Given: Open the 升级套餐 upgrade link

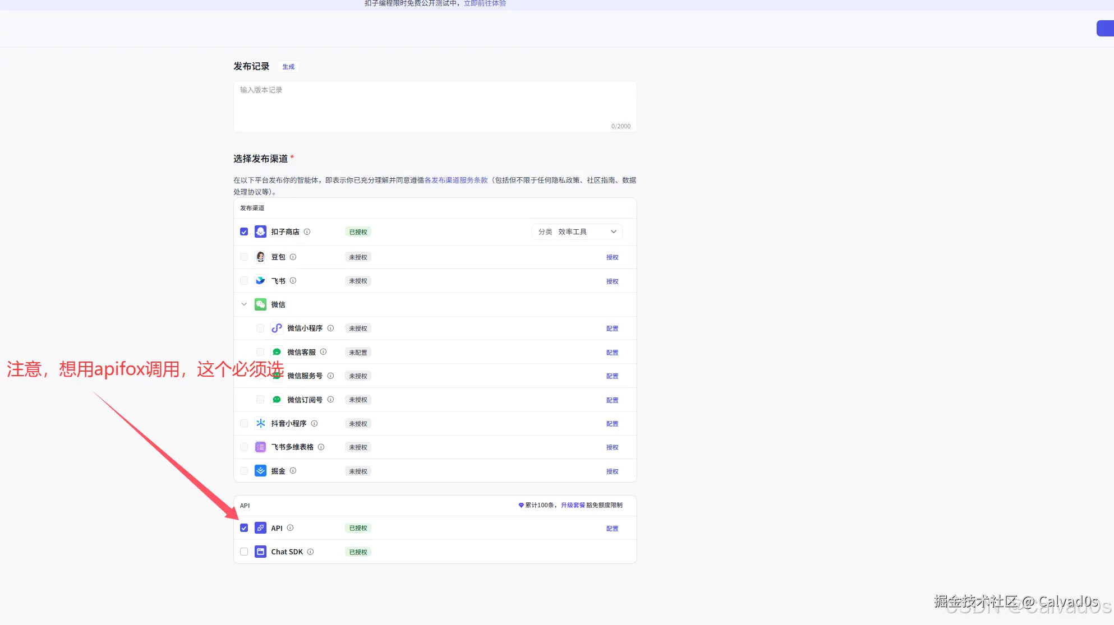Looking at the screenshot, I should (573, 505).
